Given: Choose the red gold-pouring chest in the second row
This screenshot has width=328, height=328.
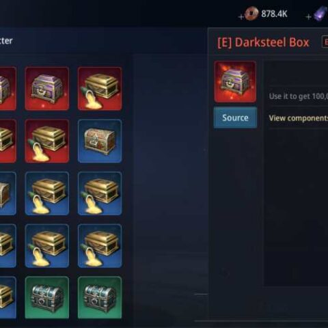Looking at the screenshot, I should coord(47,141).
